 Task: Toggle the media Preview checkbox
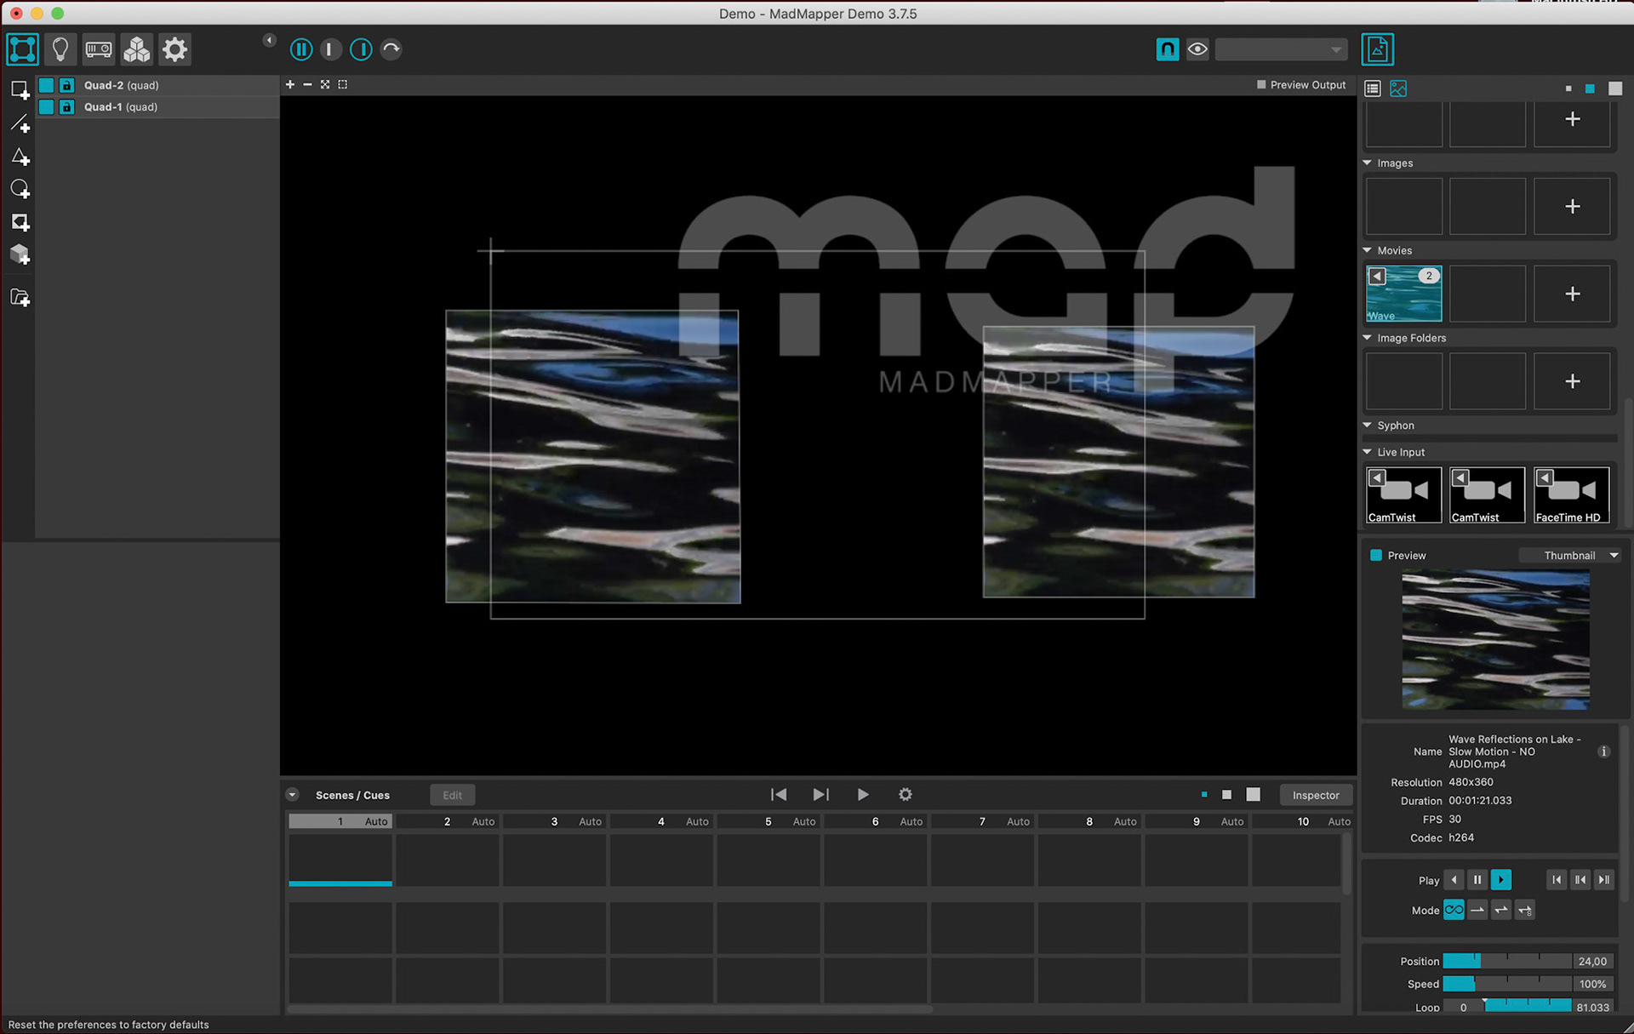pyautogui.click(x=1376, y=556)
